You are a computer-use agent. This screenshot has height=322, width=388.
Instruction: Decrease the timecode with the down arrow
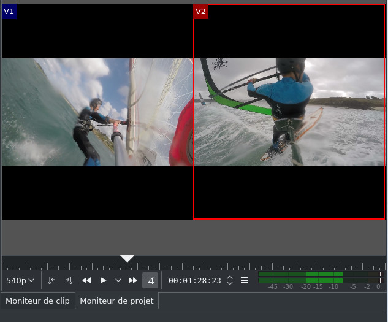[230, 283]
